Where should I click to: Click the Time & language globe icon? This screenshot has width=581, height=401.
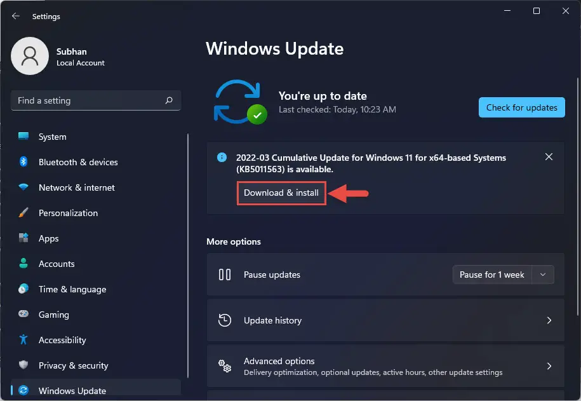pyautogui.click(x=23, y=289)
